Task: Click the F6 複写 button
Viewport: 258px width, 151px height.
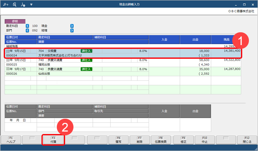Action: click(119, 140)
